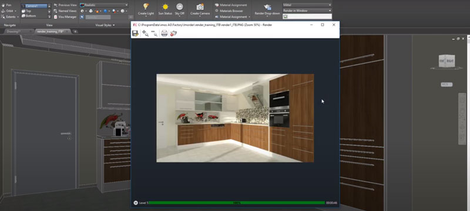This screenshot has width=470, height=211.
Task: Select the Orbit tool
Action: pos(7,11)
